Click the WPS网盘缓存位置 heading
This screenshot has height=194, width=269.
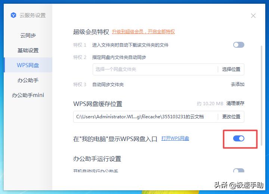coord(98,104)
